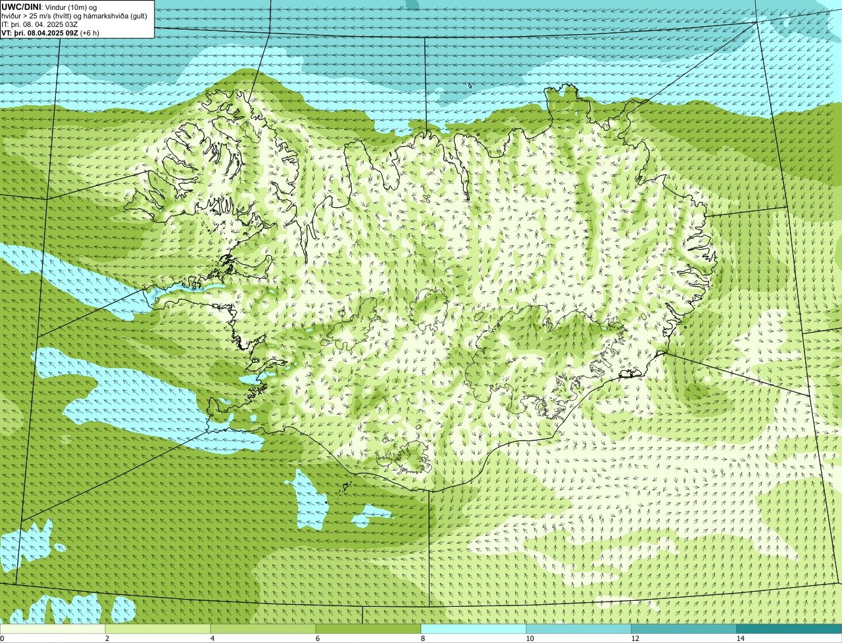Screen dimensions: 842x643
Task: Click the "VT: þri. 08.04.2025 09Z (+6 h)" line
Action: pos(51,32)
